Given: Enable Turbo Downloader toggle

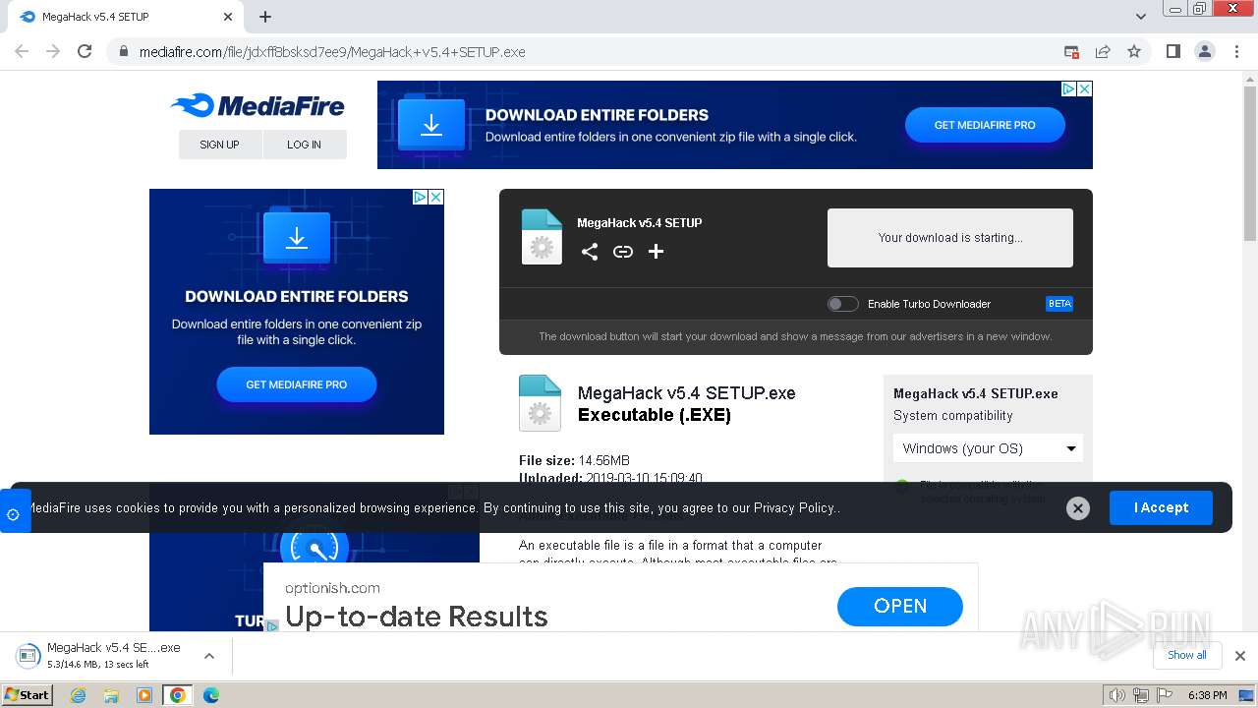Looking at the screenshot, I should click(x=843, y=304).
